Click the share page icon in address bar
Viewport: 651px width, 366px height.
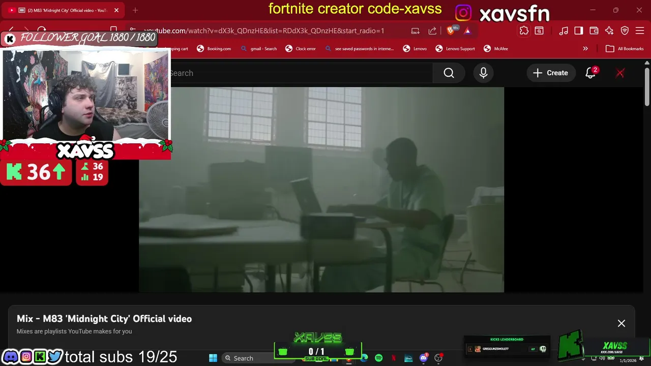[x=432, y=30]
